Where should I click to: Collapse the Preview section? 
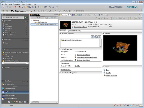(104, 34)
